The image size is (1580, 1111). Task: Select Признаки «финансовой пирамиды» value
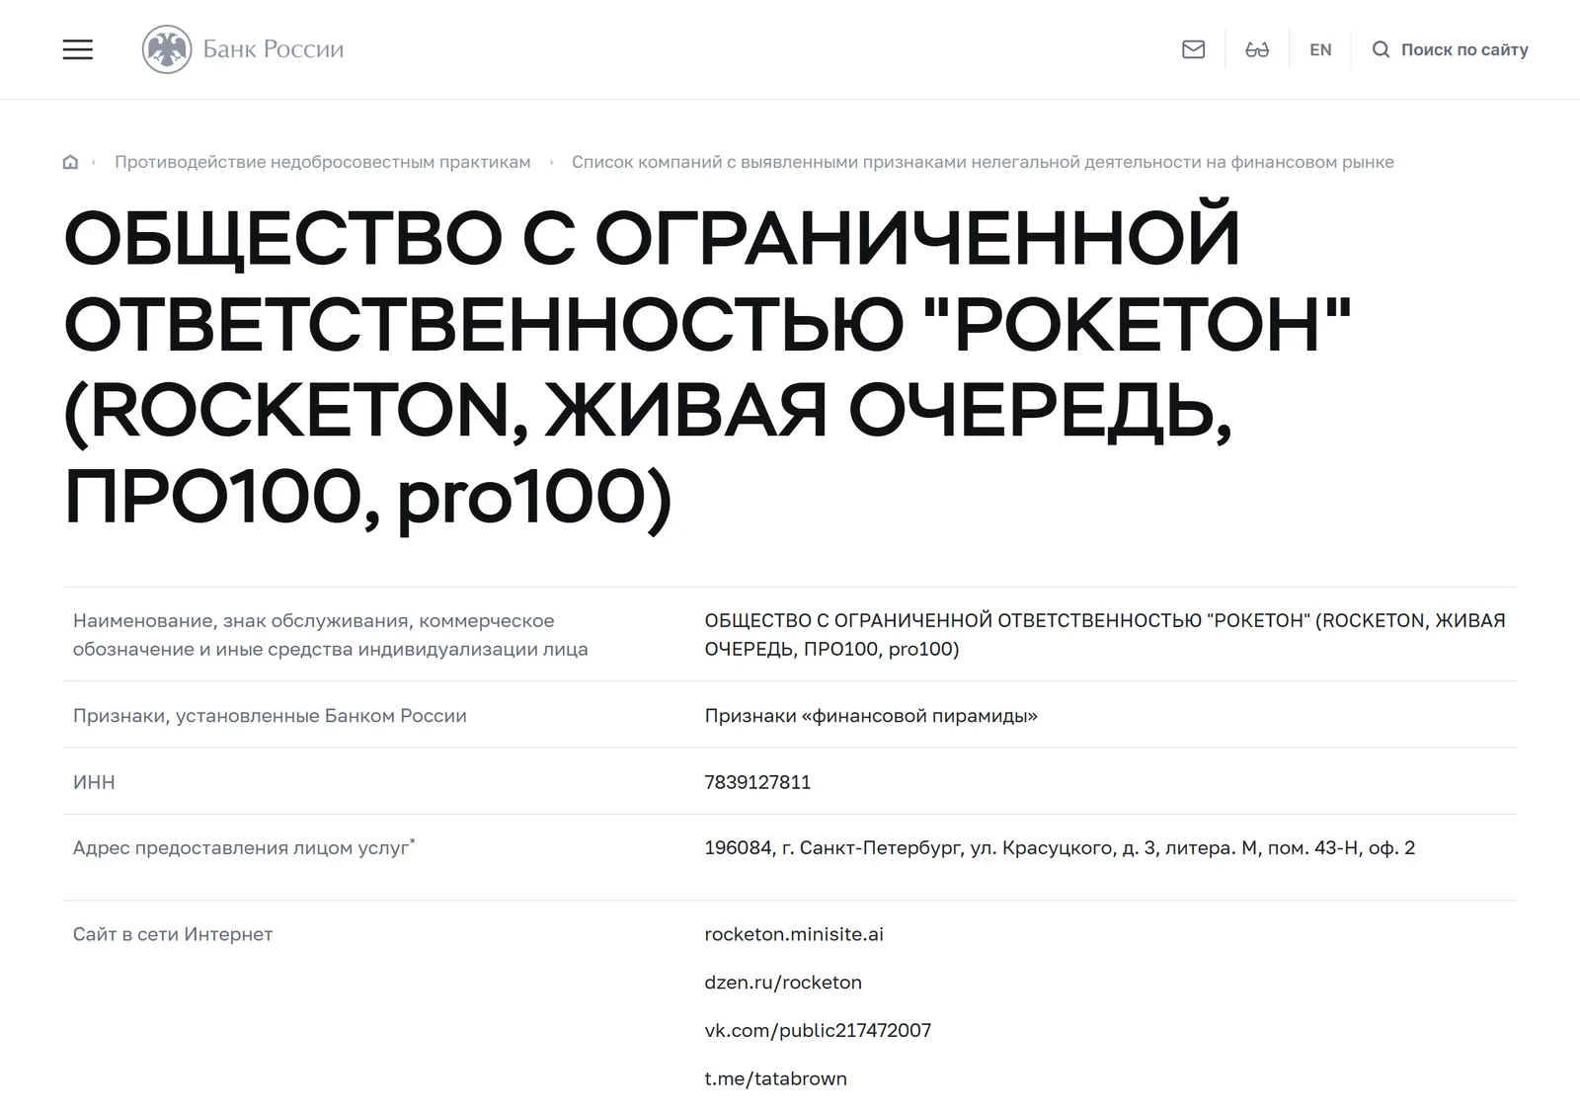click(871, 716)
